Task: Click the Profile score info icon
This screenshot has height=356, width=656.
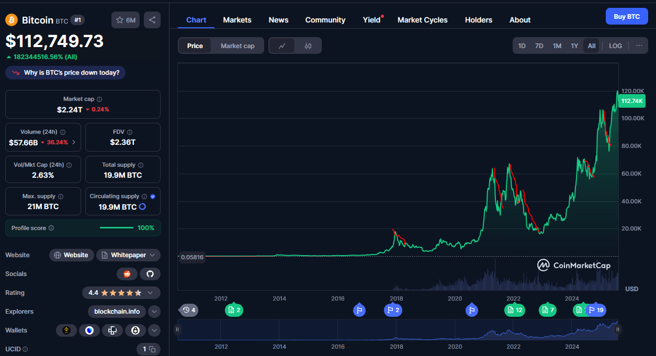Action: click(51, 228)
